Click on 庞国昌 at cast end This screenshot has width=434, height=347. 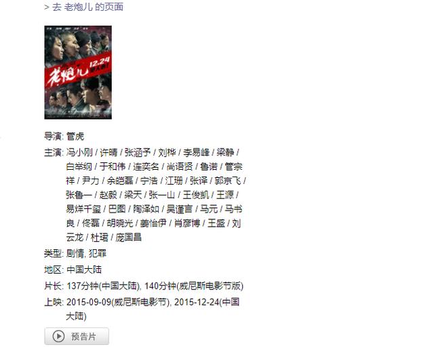point(128,237)
